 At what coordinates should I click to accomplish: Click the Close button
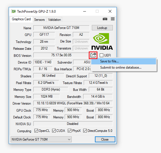pos(105,139)
